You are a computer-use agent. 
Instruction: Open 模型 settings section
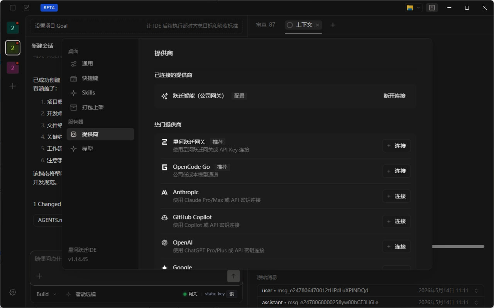tap(100, 149)
